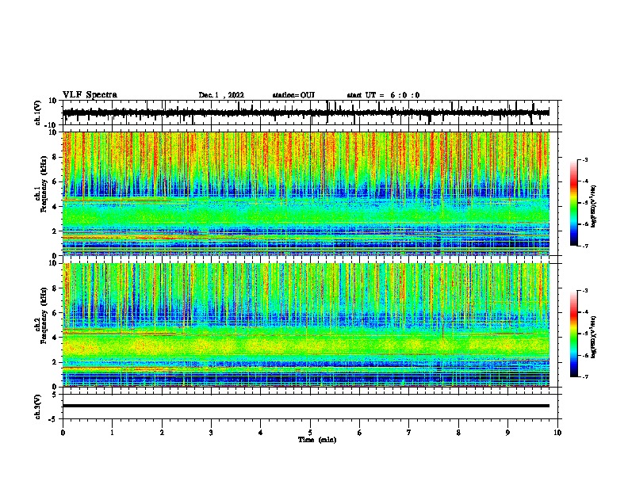Click the ch.1 spectrogram color scale bar
The image size is (628, 485).
[573, 203]
